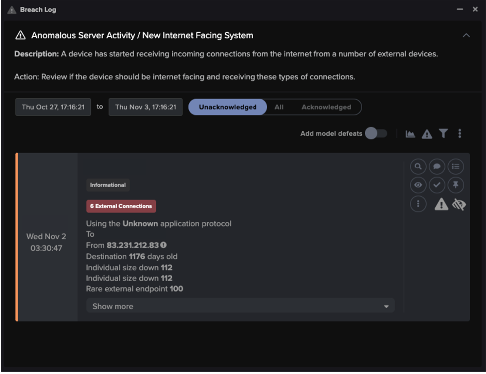Select the All breaches tab
486x374 pixels.
[279, 107]
